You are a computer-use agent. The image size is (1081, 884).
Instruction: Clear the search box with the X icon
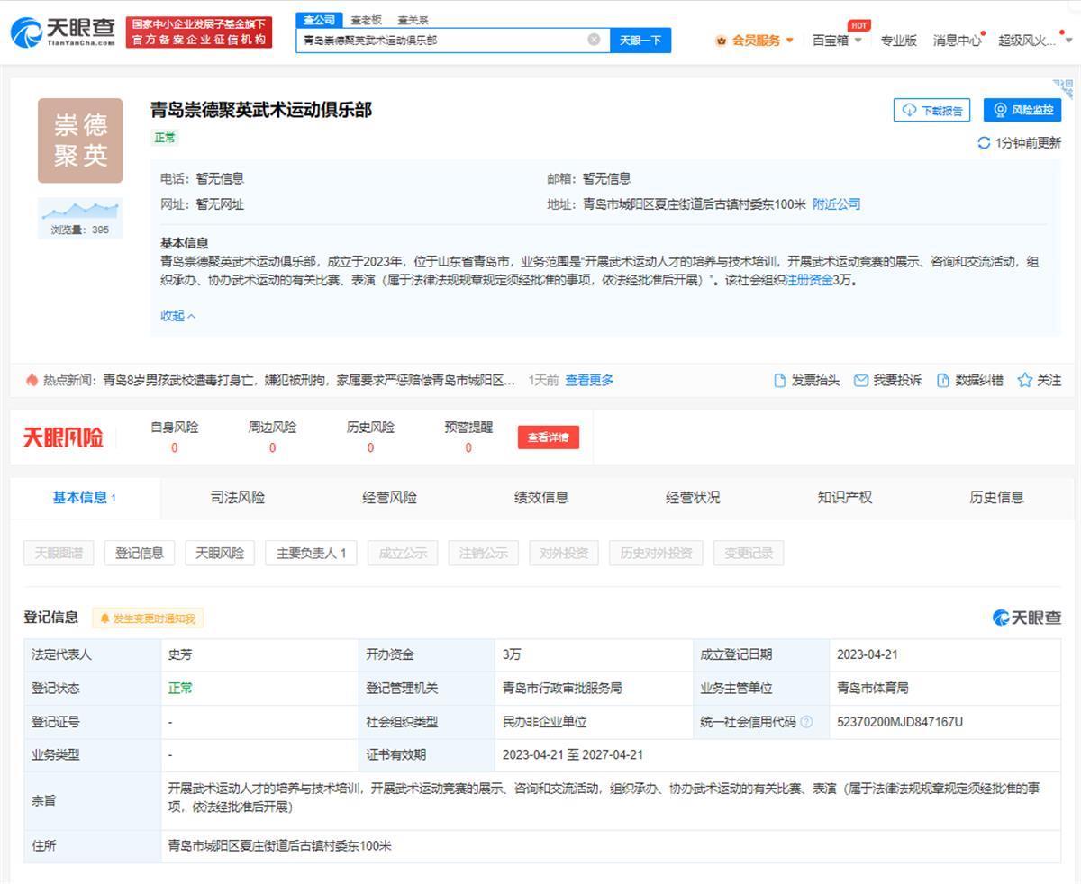[x=594, y=40]
